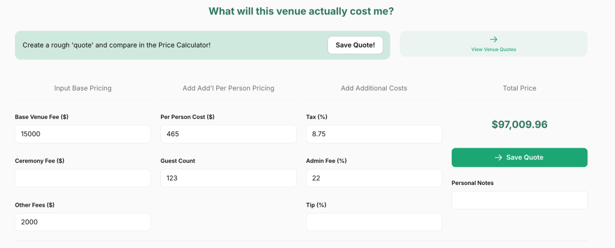Image resolution: width=615 pixels, height=248 pixels.
Task: Click into the empty Ceremony Fee field
Action: [83, 178]
